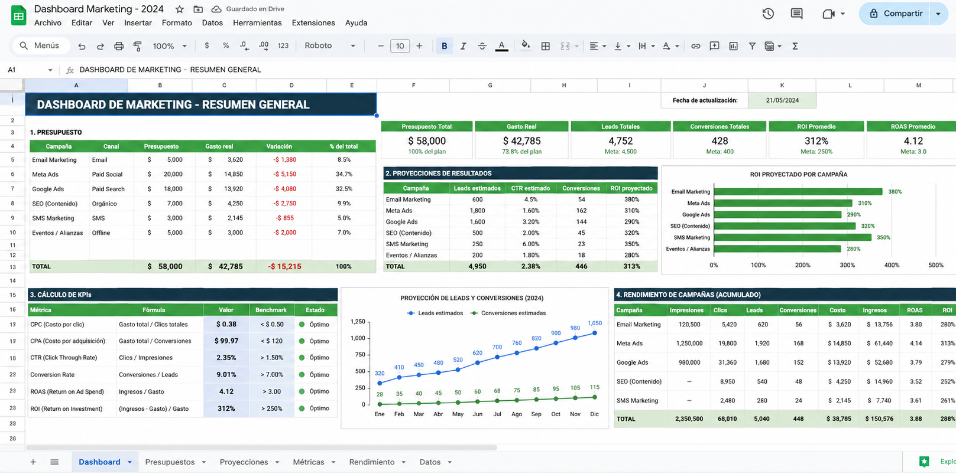Select the paint format tool
This screenshot has width=956, height=474.
point(138,46)
